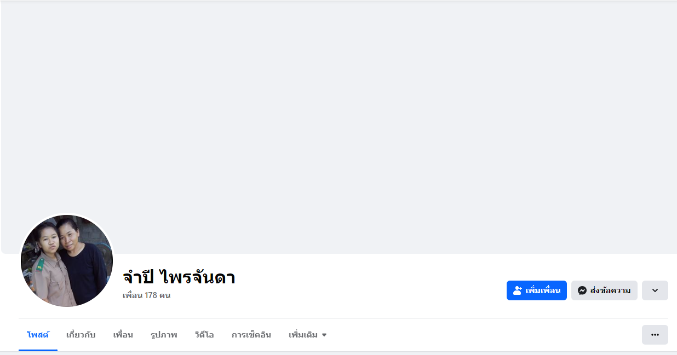The image size is (677, 355).
Task: Open the รูปภาพ tab
Action: coord(164,335)
